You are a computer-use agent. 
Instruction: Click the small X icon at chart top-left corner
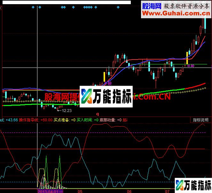point(1,7)
